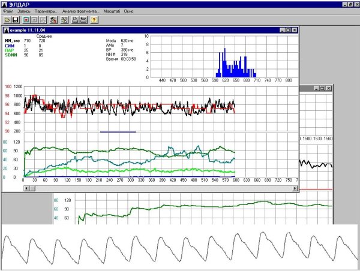
Task: Click the SDNN average value '85'
Action: coord(41,55)
